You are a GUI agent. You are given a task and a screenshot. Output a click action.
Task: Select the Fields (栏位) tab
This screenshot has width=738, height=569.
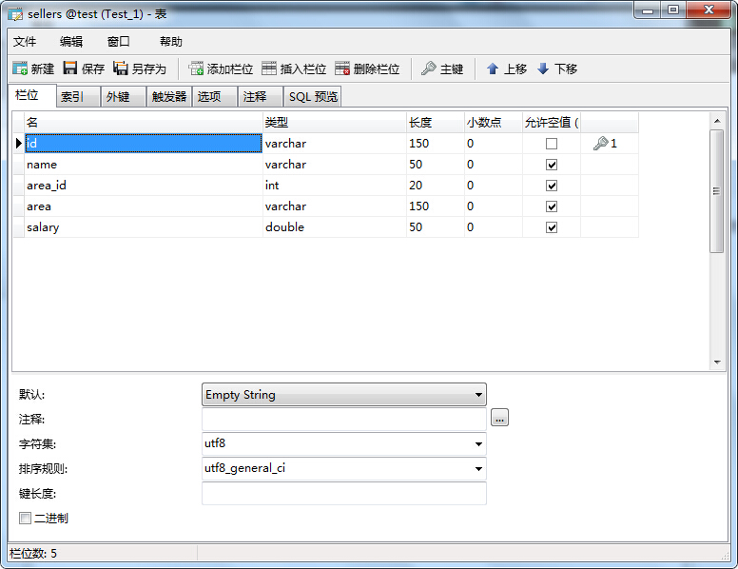pyautogui.click(x=32, y=95)
